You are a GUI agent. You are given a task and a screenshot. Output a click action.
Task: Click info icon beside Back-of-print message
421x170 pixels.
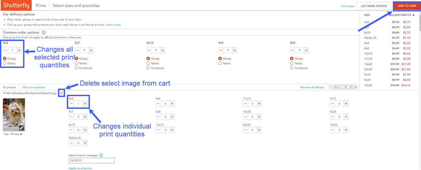[101, 155]
